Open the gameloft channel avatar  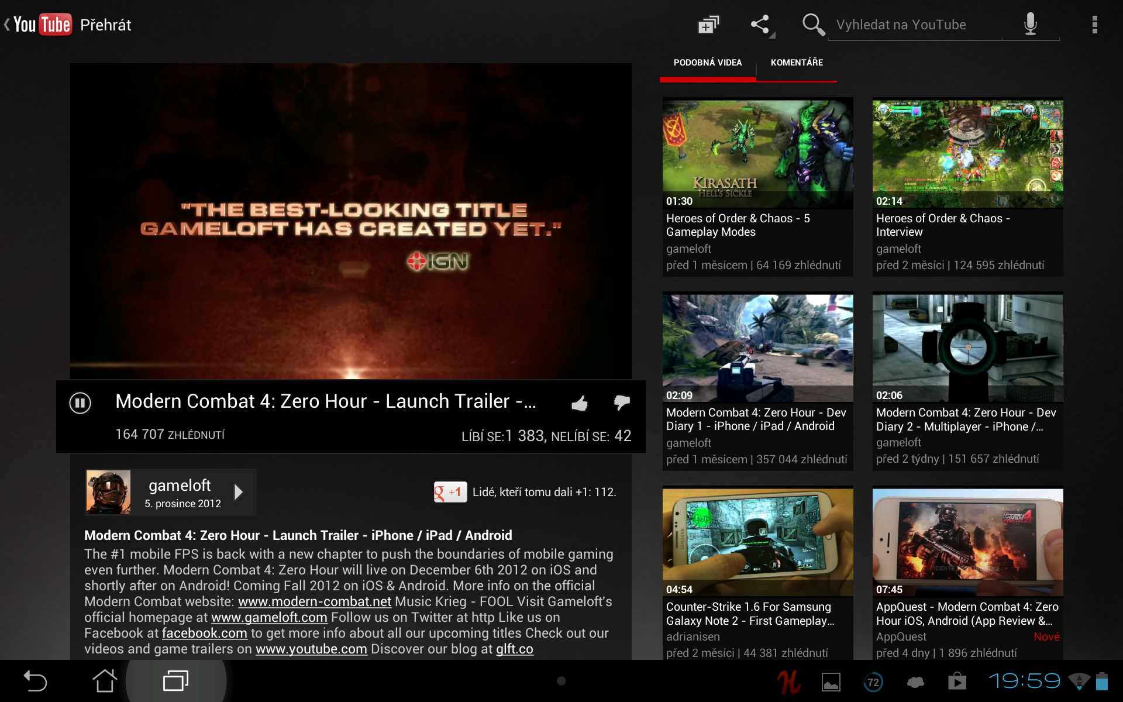pos(108,492)
